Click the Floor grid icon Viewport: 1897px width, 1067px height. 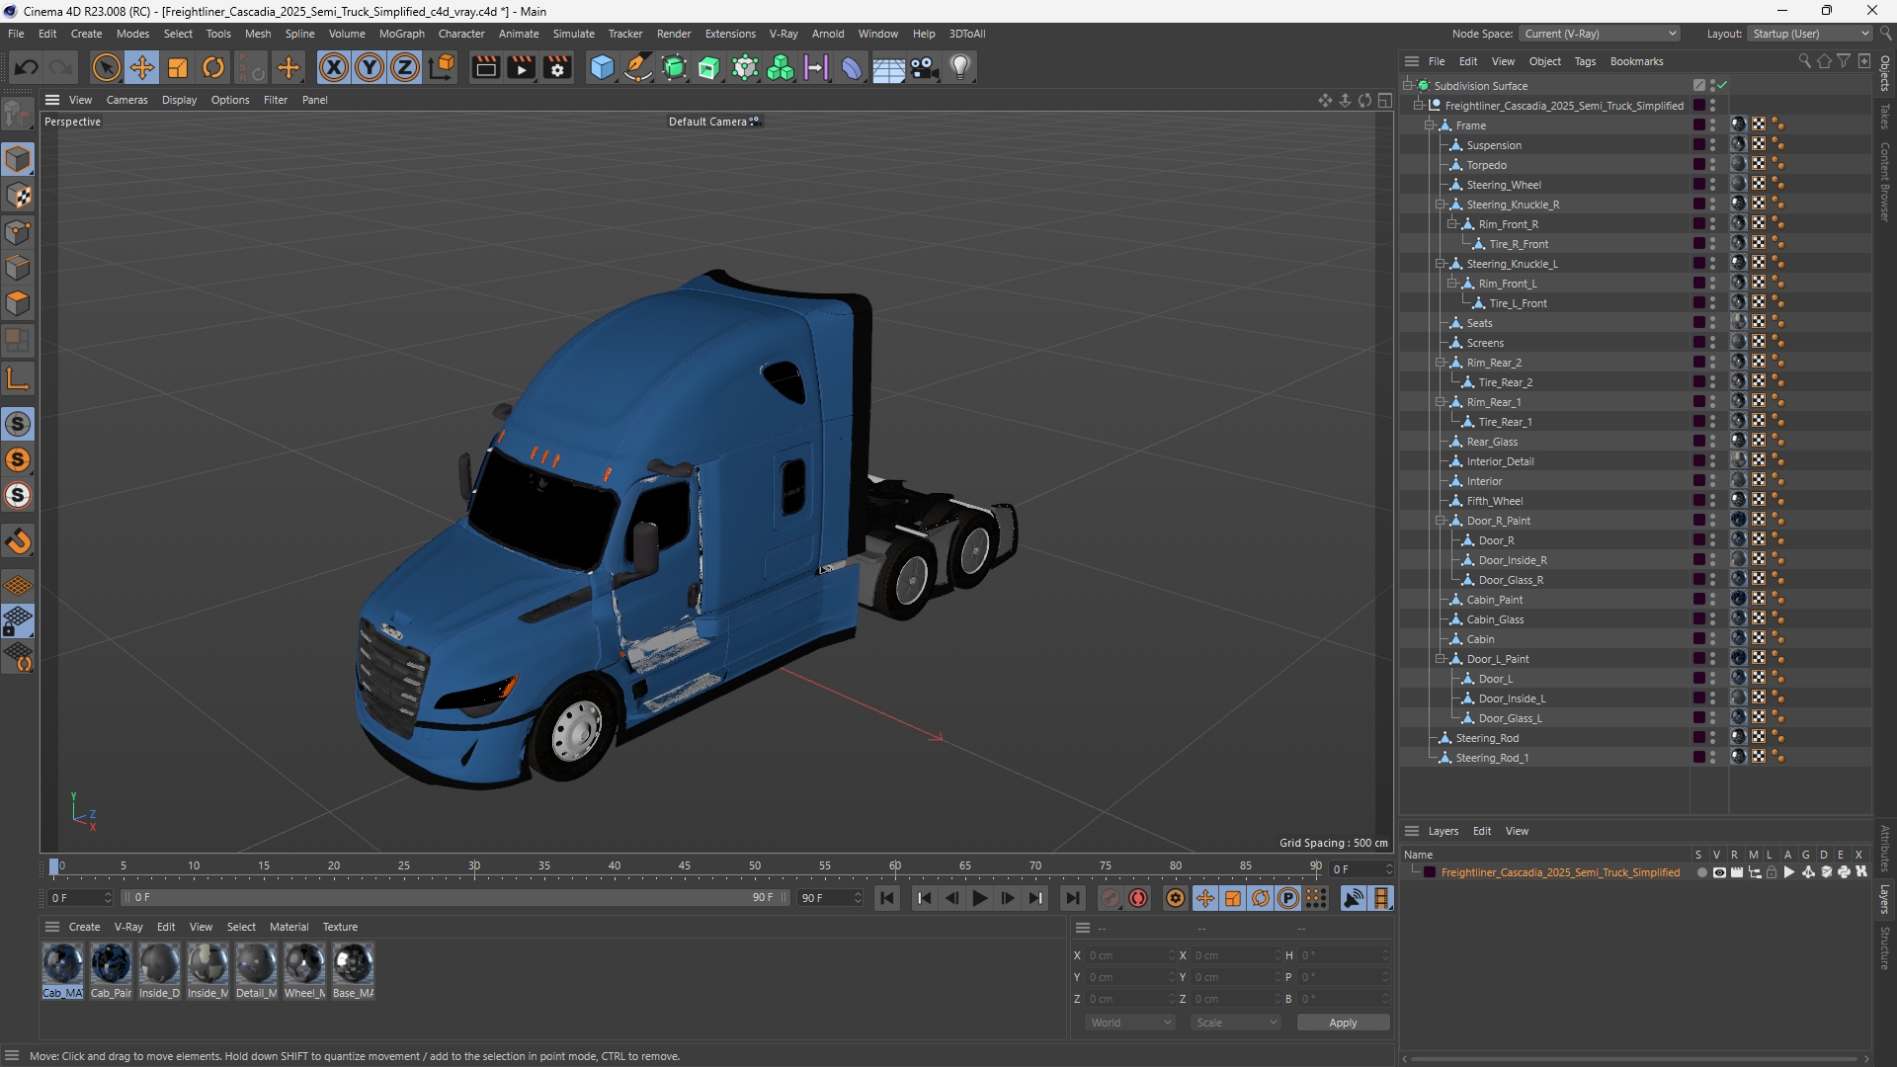(888, 67)
